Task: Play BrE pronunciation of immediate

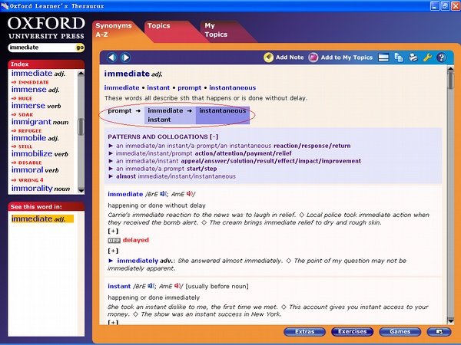Action: (163, 194)
